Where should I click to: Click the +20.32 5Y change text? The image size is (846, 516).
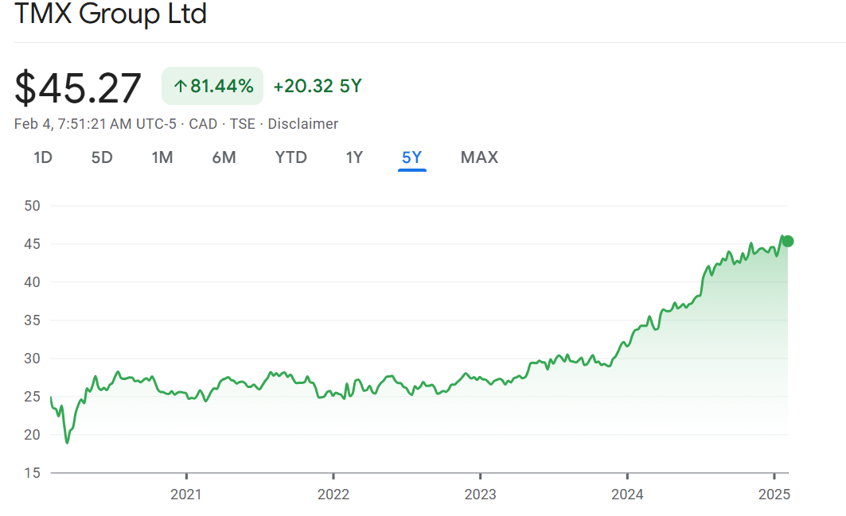pyautogui.click(x=317, y=87)
